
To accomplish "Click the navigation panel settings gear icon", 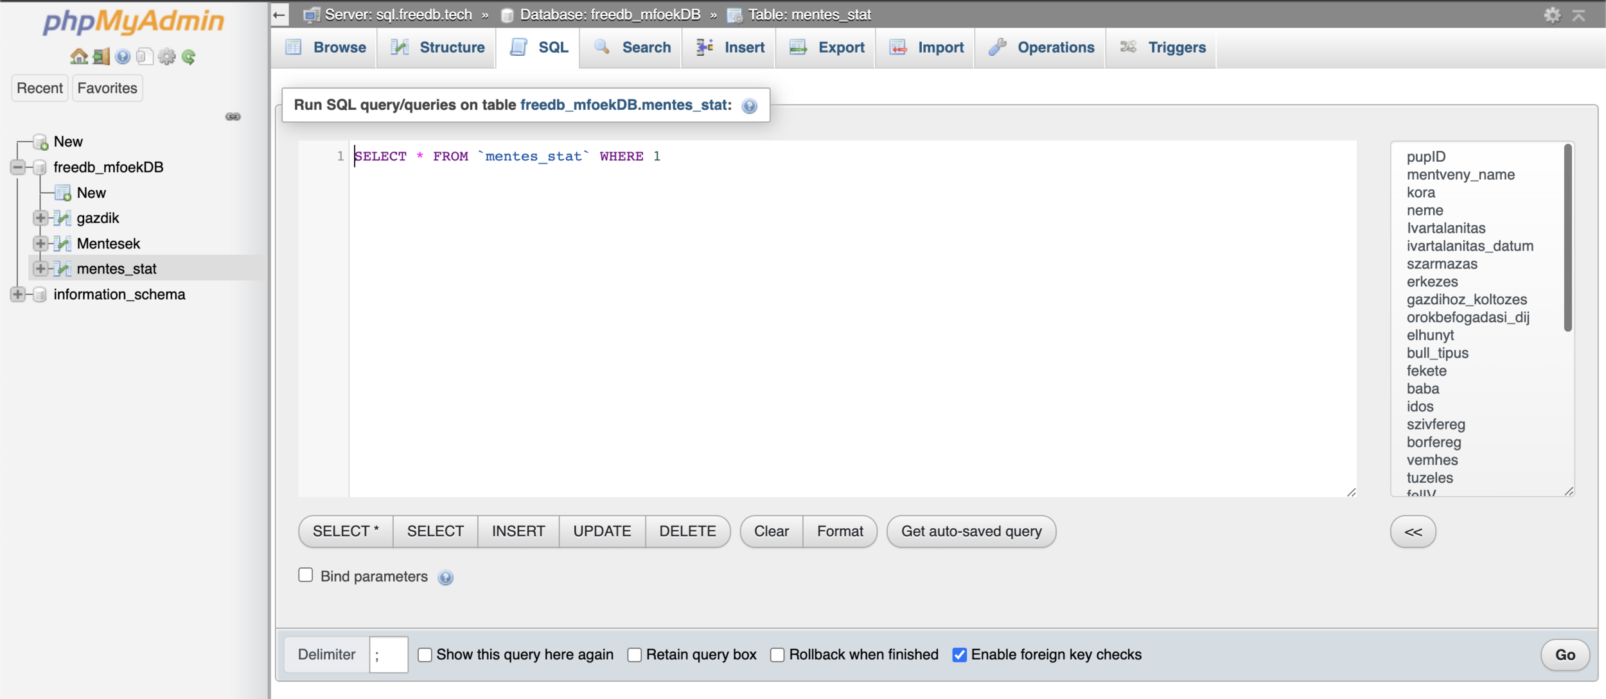I will coord(166,56).
